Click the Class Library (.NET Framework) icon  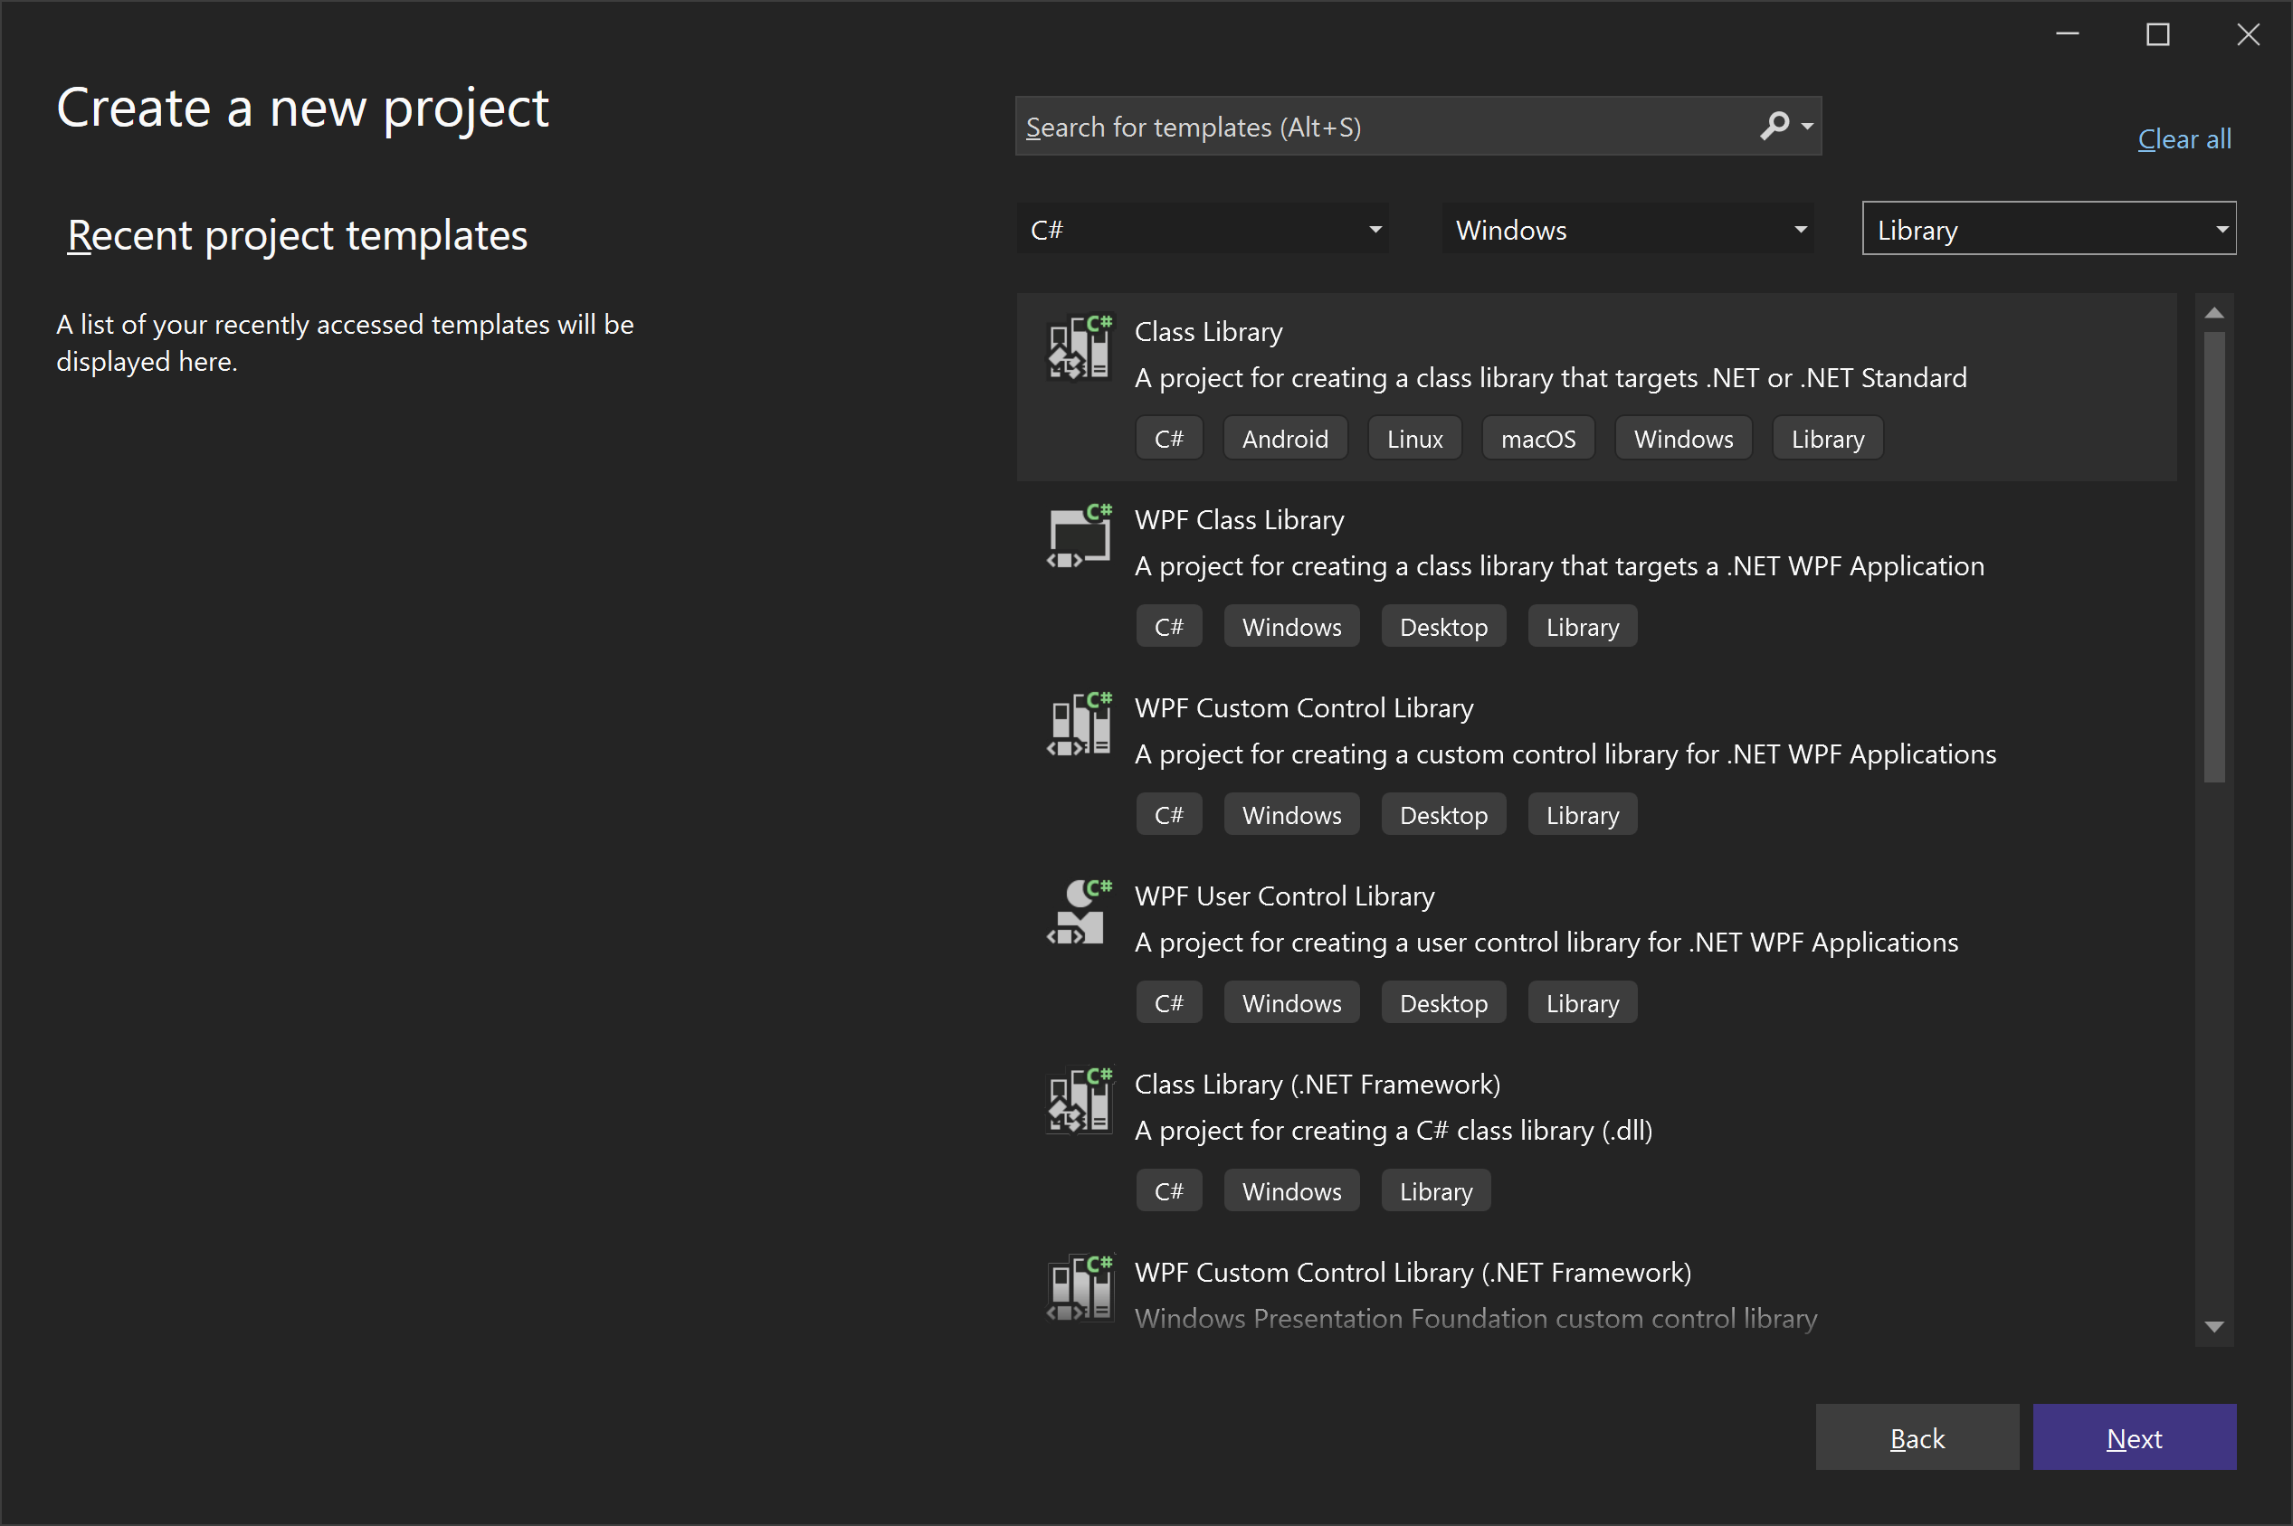(x=1080, y=1100)
